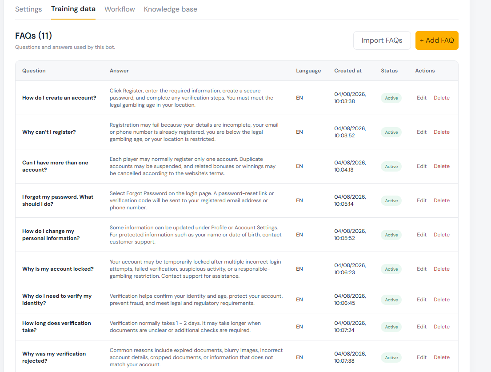Image resolution: width=491 pixels, height=372 pixels.
Task: Delete the 'Why is my account locked?' FAQ
Action: point(442,268)
